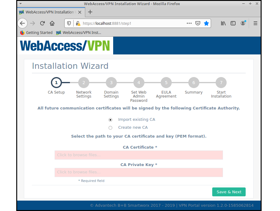The image size is (280, 211).
Task: Jump to step 5 EULA Agreement
Action: pyautogui.click(x=166, y=83)
